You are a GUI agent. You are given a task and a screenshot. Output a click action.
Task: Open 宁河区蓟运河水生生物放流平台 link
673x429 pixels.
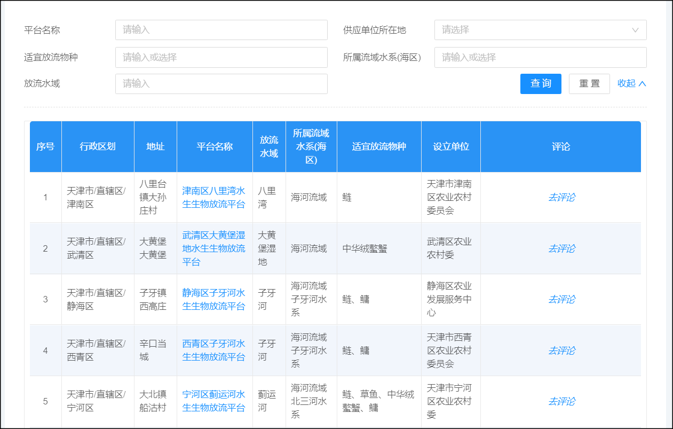coord(214,401)
